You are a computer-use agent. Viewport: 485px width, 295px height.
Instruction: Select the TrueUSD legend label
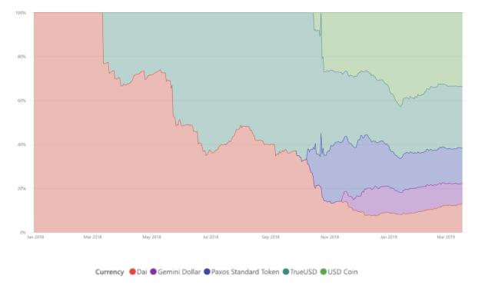pos(304,272)
